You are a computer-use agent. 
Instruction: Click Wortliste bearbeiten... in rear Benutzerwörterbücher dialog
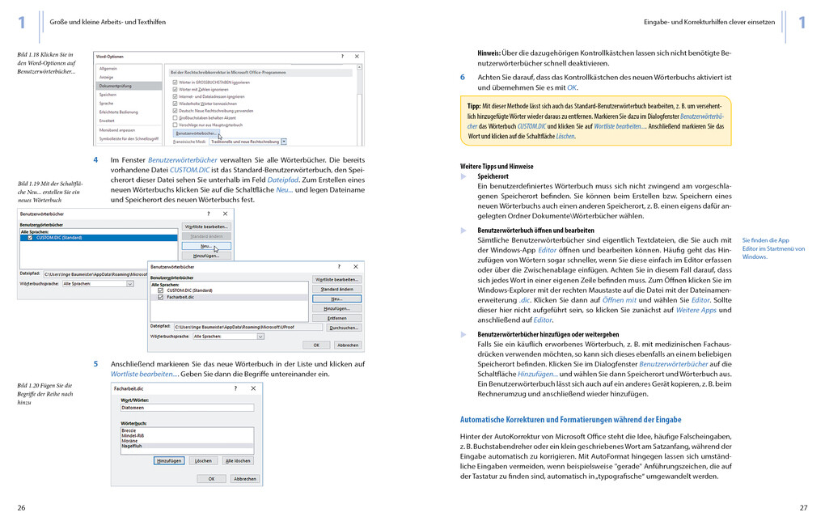(206, 227)
